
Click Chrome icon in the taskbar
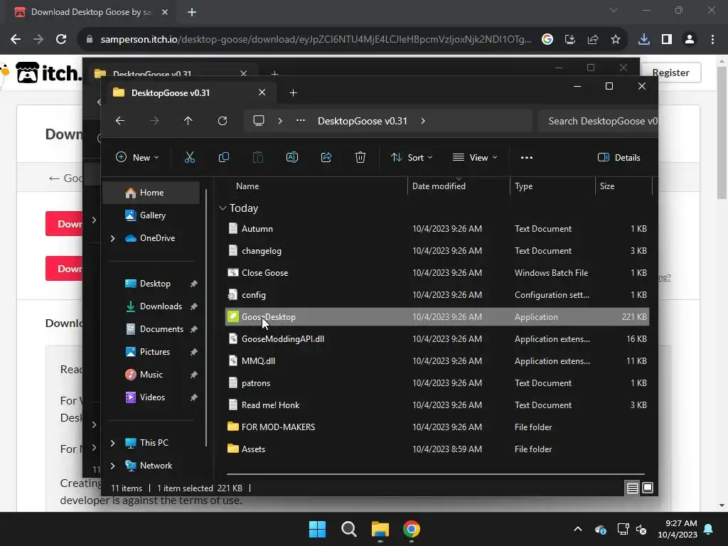pyautogui.click(x=412, y=529)
